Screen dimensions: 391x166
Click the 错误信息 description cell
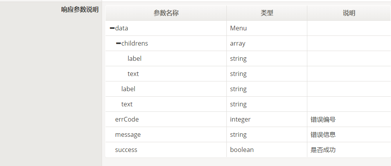[x=349, y=135]
